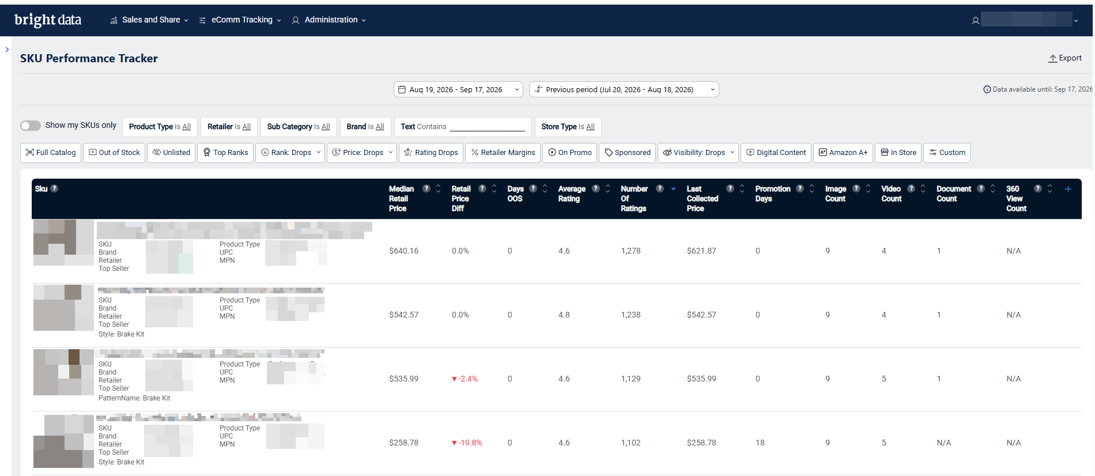This screenshot has height=476, width=1095.
Task: Open the Aug 19 - Sep 17 date picker
Action: (458, 89)
